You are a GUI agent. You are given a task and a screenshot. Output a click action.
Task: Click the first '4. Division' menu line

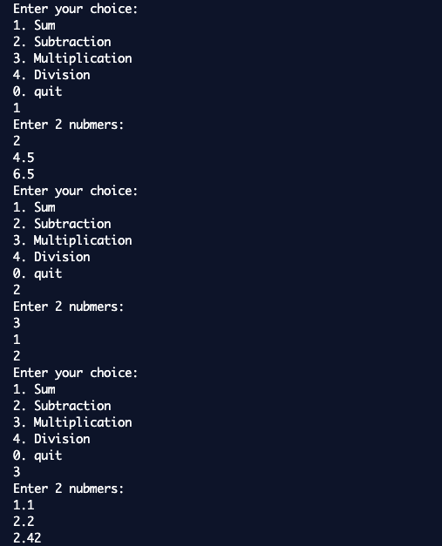[51, 75]
